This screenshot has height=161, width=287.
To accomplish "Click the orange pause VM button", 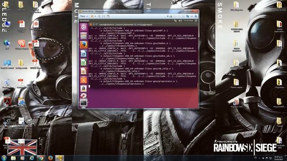I will click(92, 16).
